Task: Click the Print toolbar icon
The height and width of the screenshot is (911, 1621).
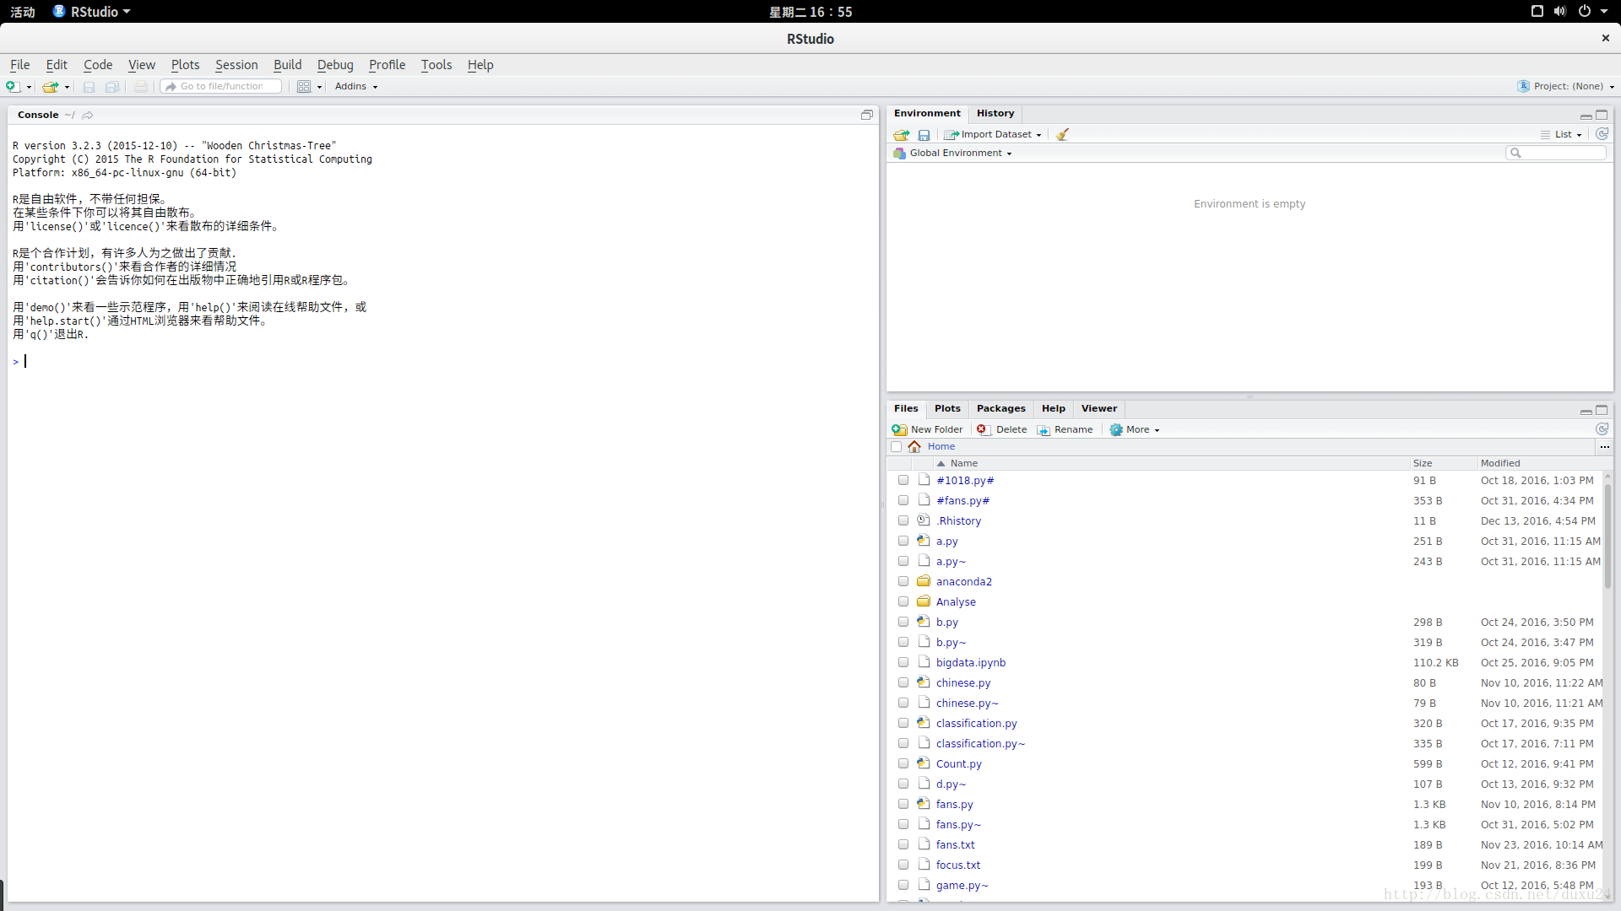Action: [x=141, y=86]
